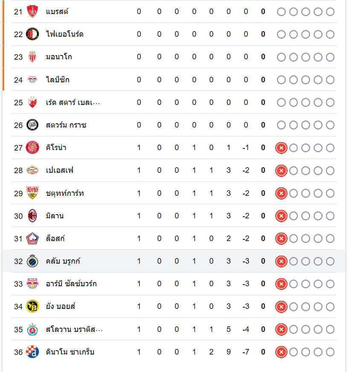Click the Young Boys club crest icon
Image resolution: width=349 pixels, height=372 pixels.
pyautogui.click(x=32, y=306)
